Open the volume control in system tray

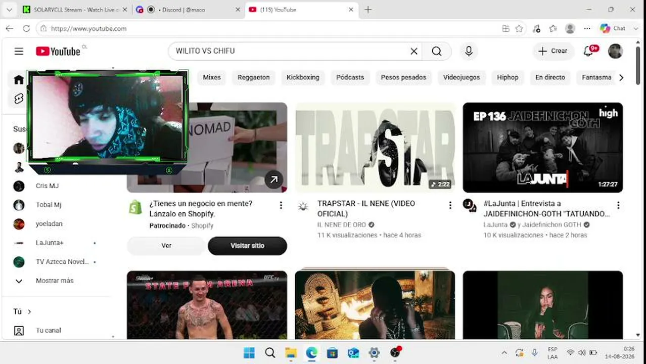click(x=581, y=353)
